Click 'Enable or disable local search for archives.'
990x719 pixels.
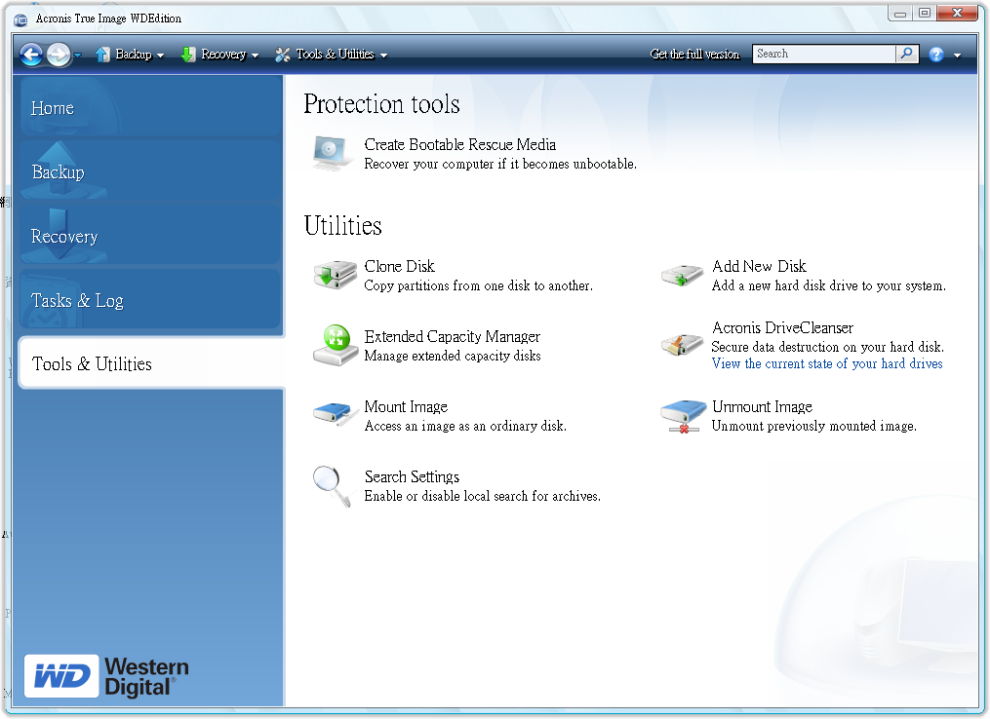[483, 496]
